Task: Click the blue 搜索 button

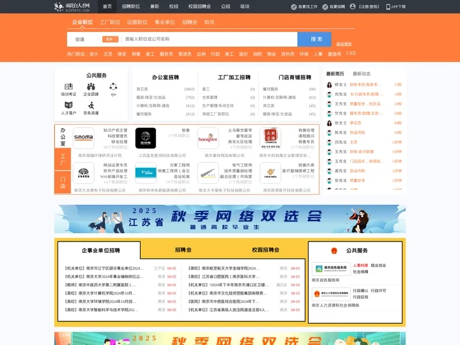Action: (314, 40)
